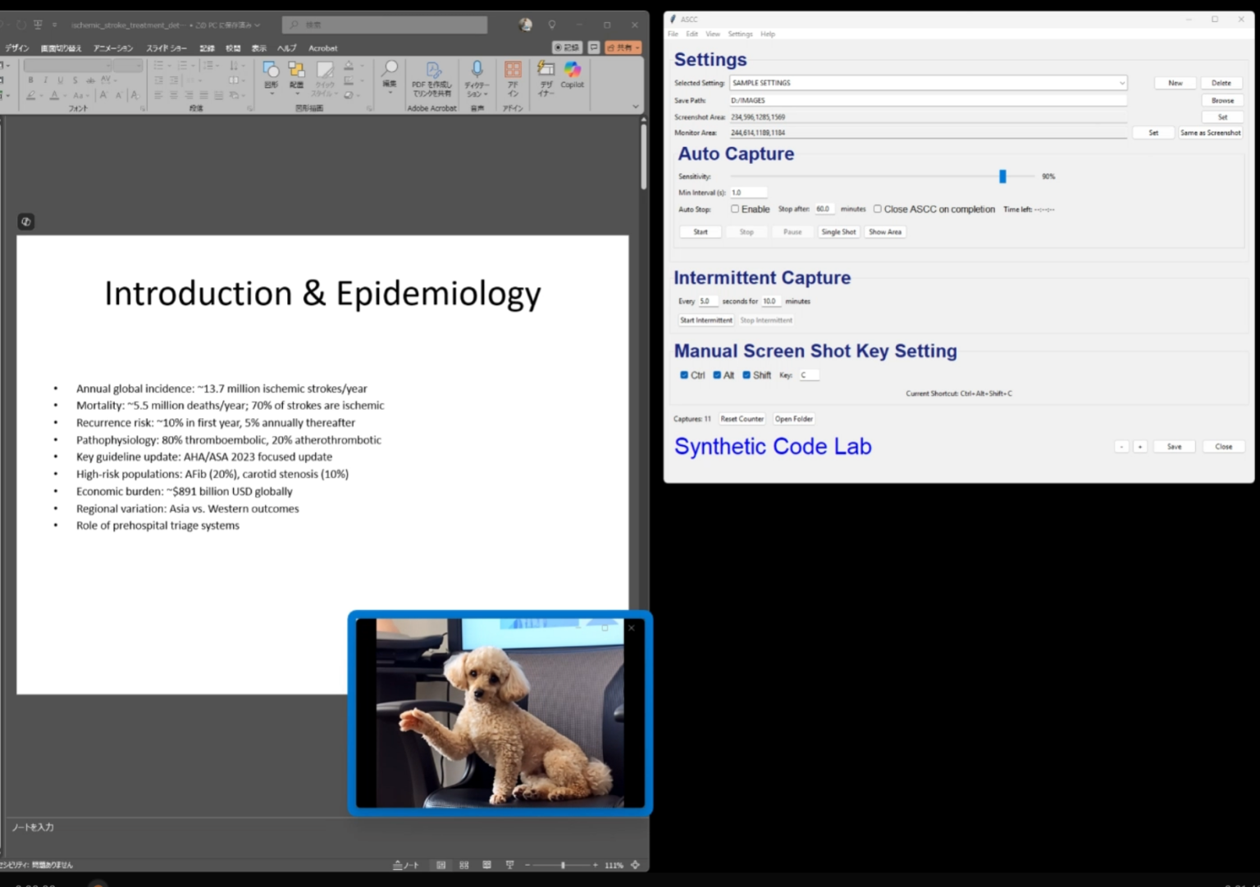
Task: Click the Create PDF and share link icon
Action: click(432, 78)
